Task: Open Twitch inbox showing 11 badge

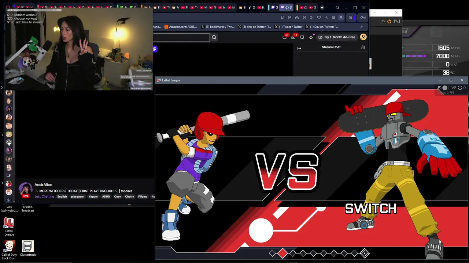Action: click(293, 37)
